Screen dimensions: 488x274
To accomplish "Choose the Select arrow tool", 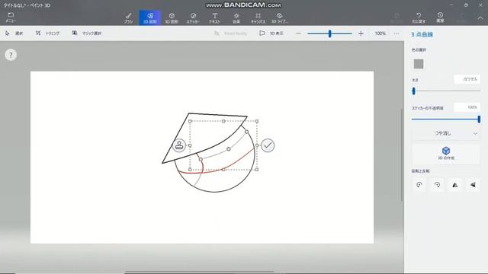I will pos(14,33).
